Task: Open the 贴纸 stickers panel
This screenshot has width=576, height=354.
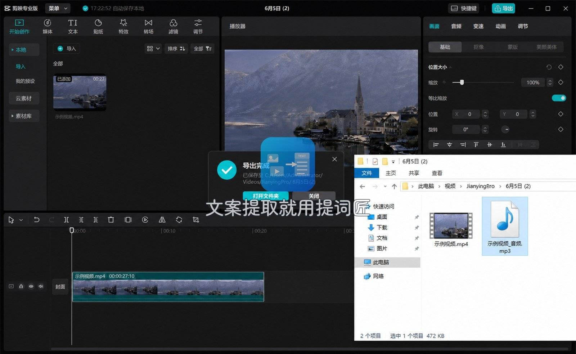Action: pos(98,27)
